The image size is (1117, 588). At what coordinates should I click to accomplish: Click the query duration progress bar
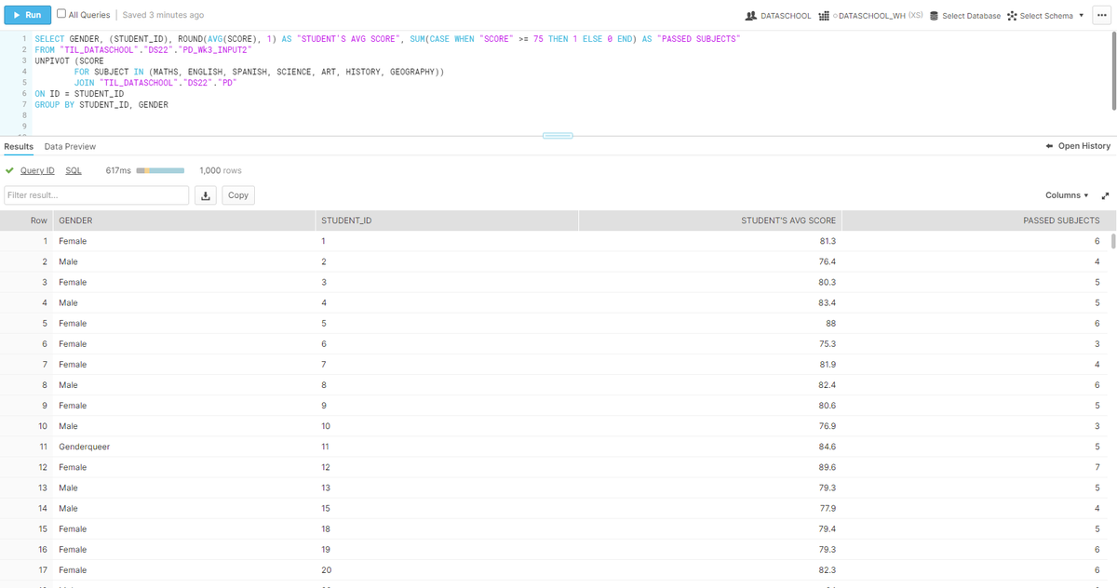pyautogui.click(x=161, y=170)
